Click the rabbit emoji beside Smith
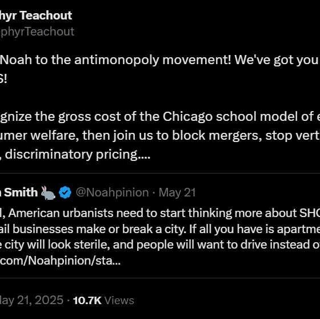This screenshot has width=320, height=319. pos(48,192)
